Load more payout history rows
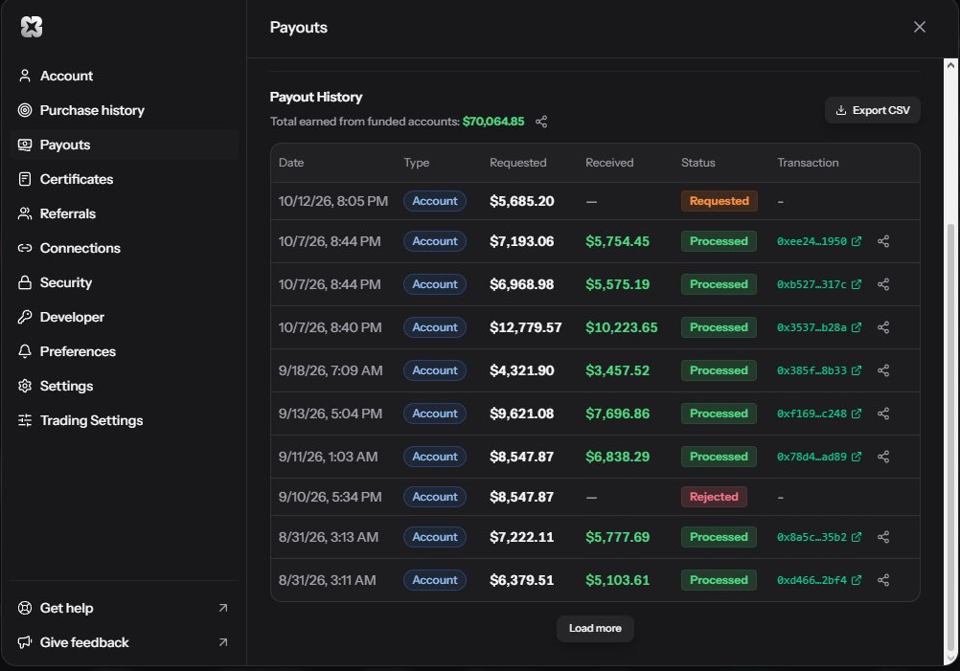The image size is (960, 671). (595, 628)
